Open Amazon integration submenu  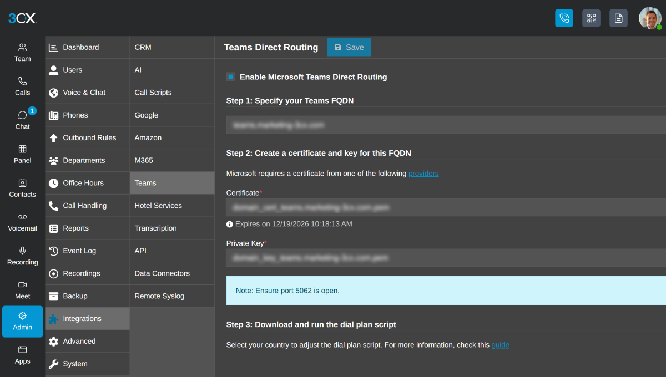coord(172,137)
